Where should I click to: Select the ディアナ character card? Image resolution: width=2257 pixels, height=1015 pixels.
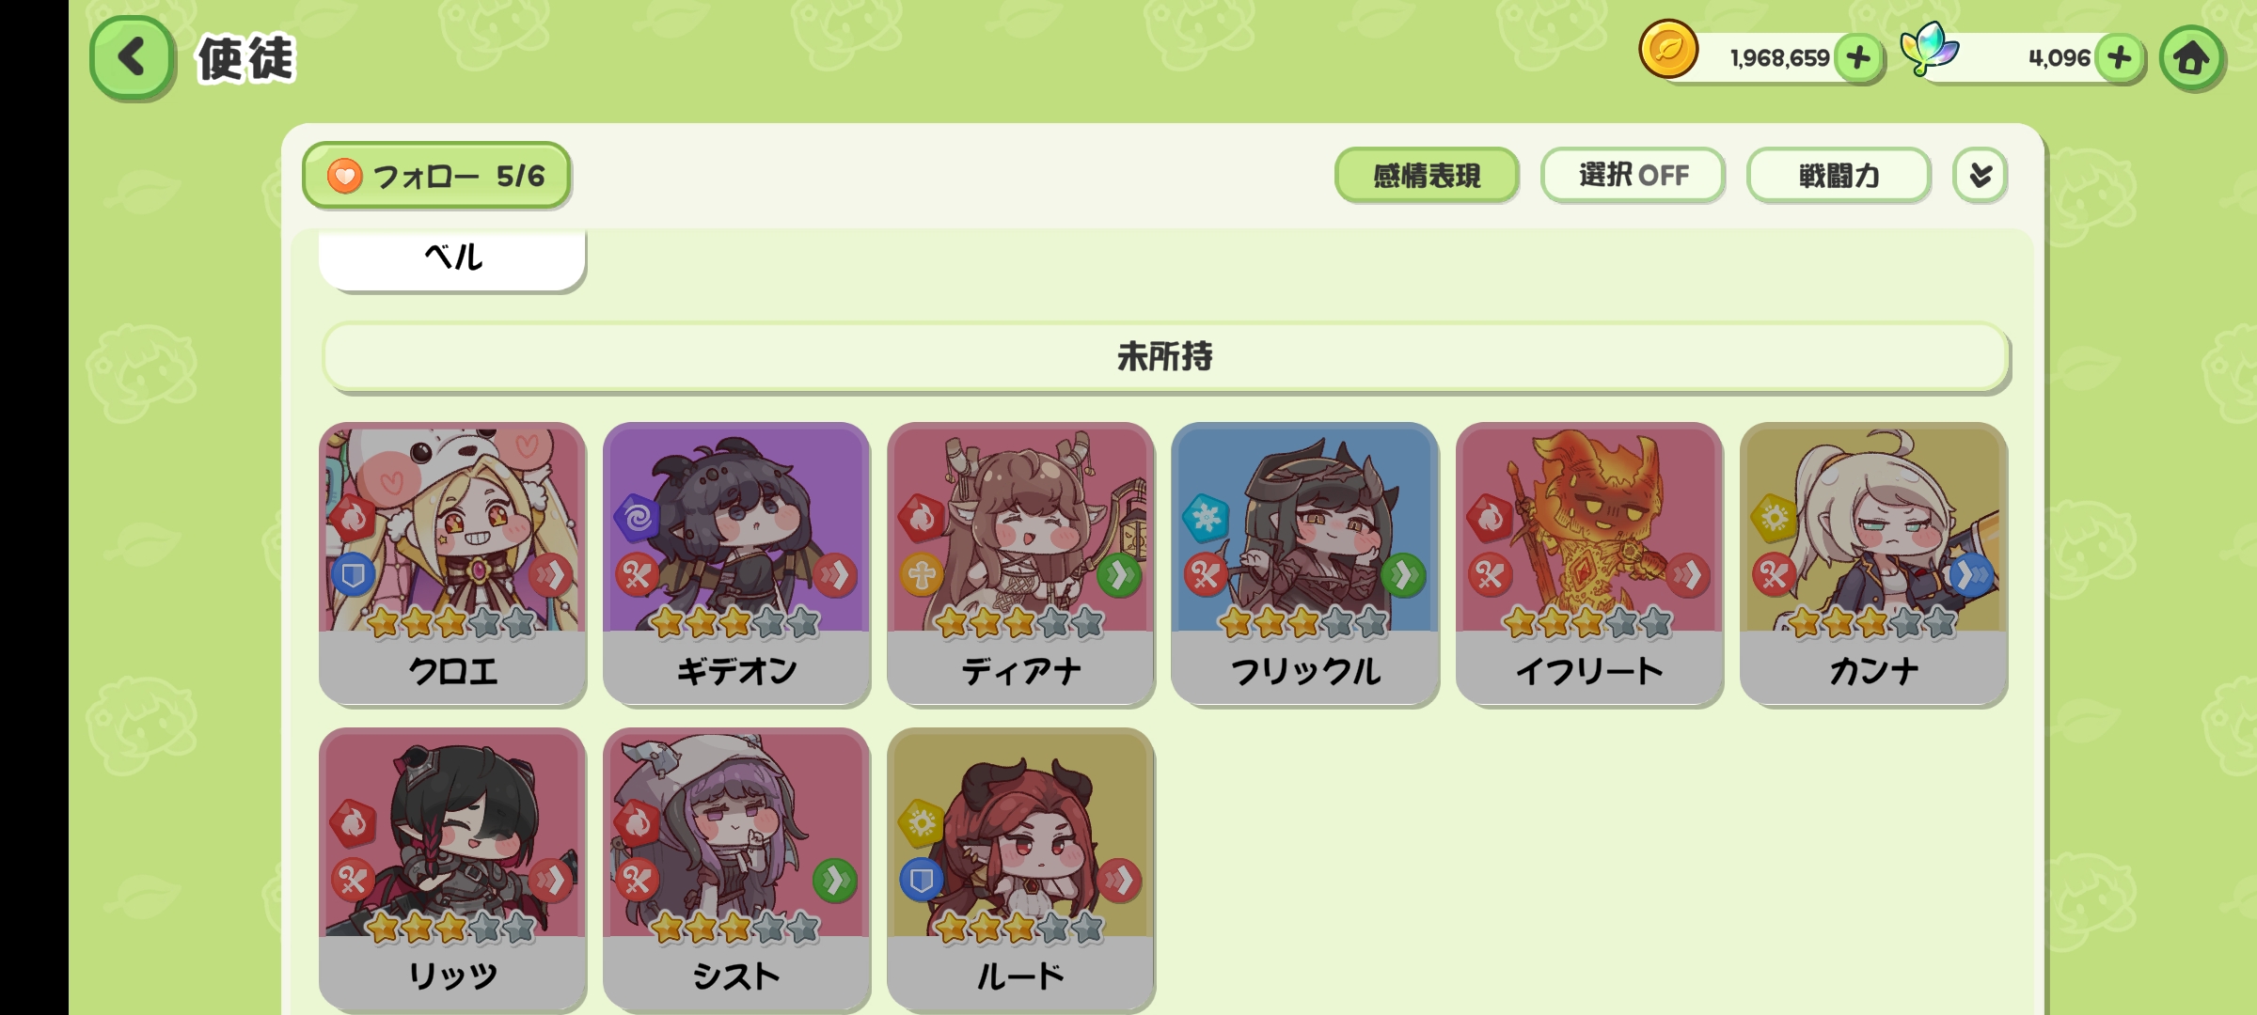tap(1020, 564)
